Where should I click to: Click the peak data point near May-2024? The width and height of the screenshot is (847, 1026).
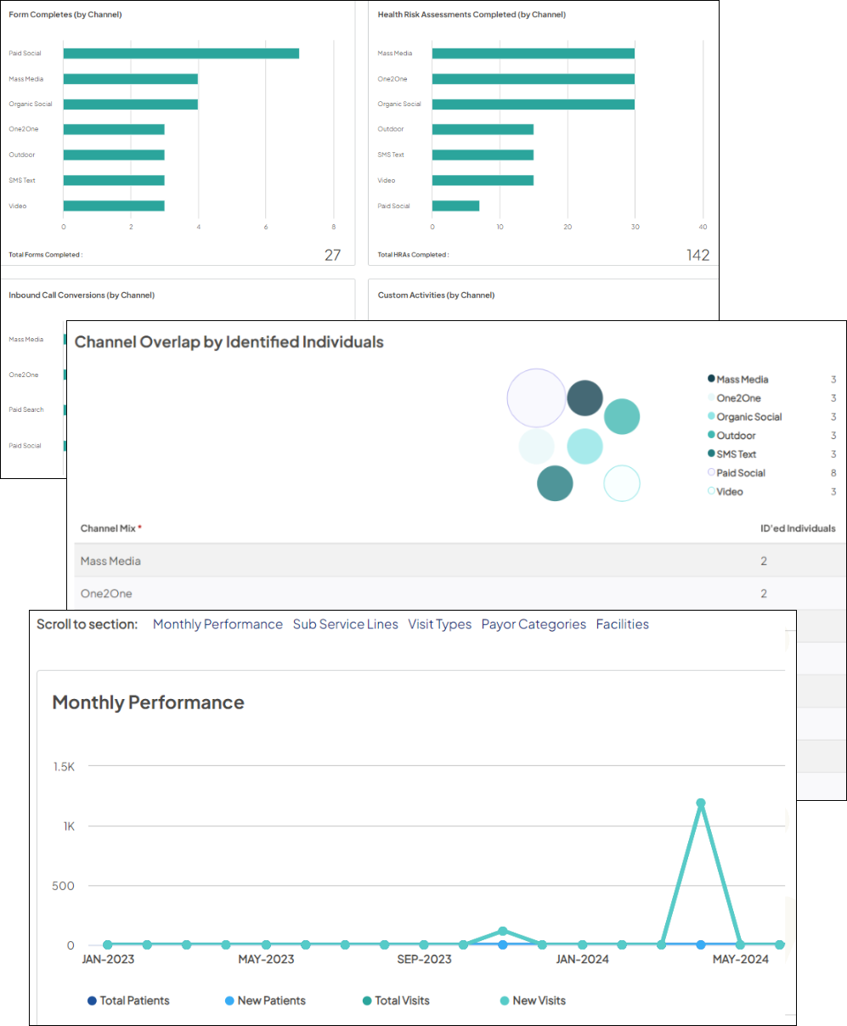coord(701,803)
